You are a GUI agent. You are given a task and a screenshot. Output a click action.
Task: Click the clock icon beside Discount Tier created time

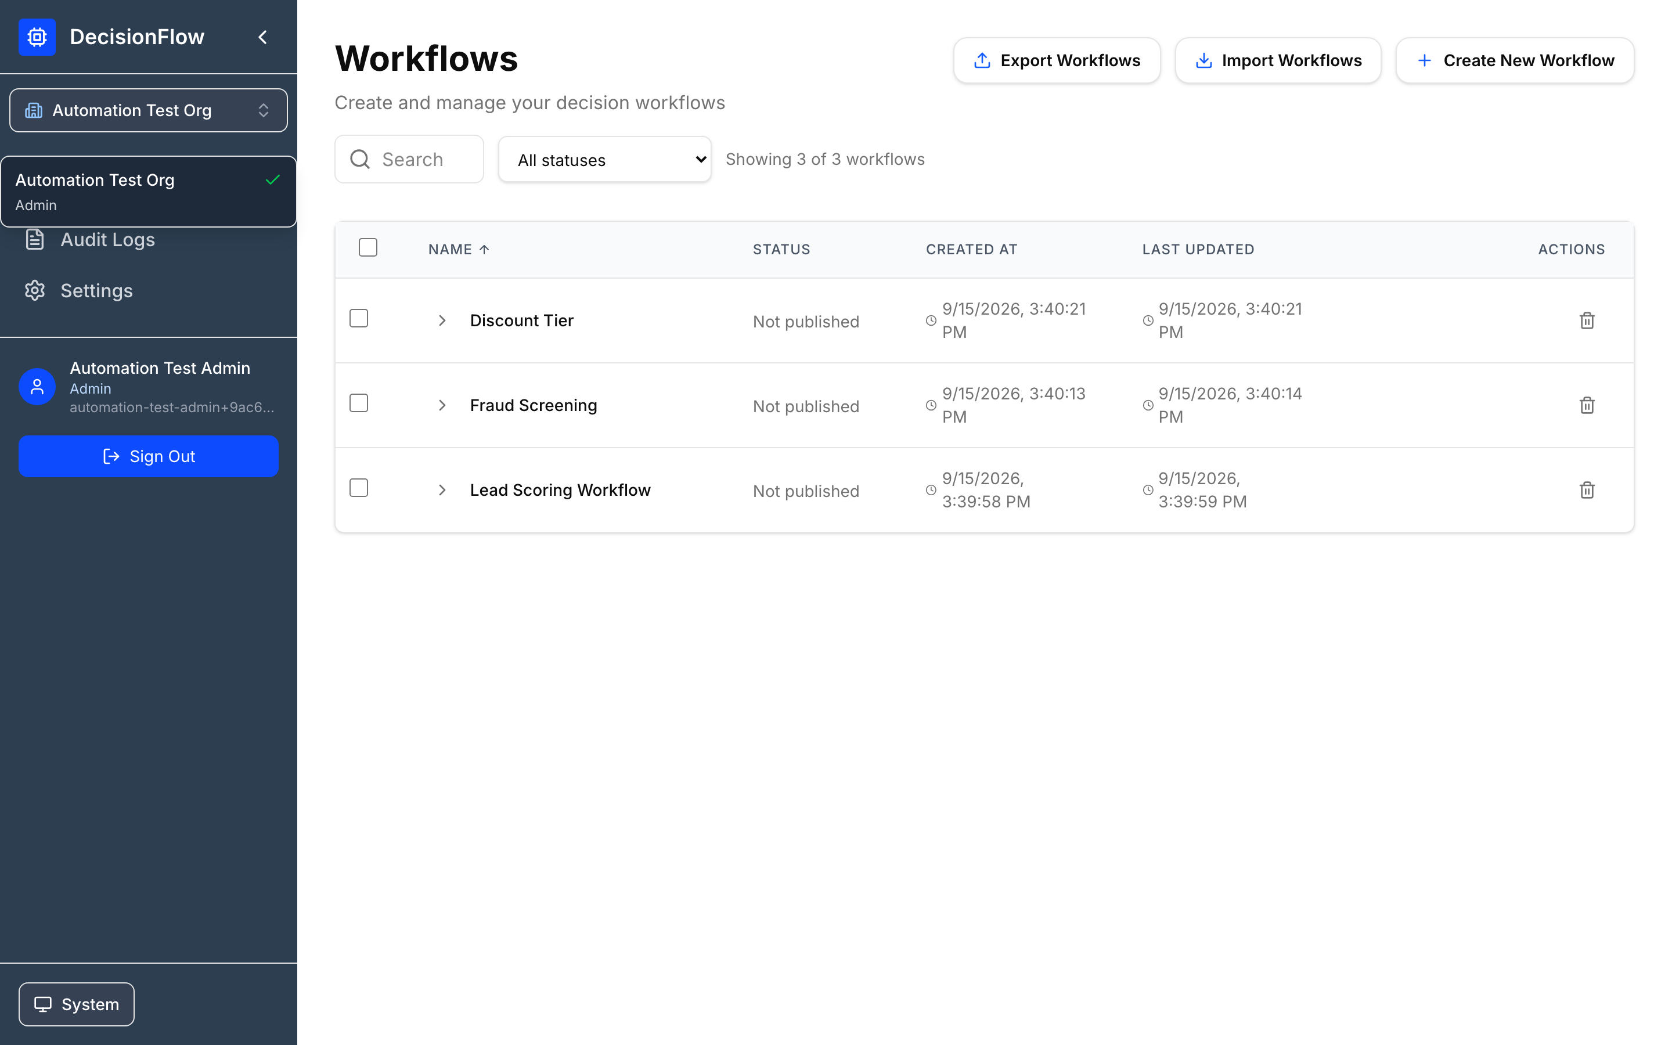click(931, 320)
